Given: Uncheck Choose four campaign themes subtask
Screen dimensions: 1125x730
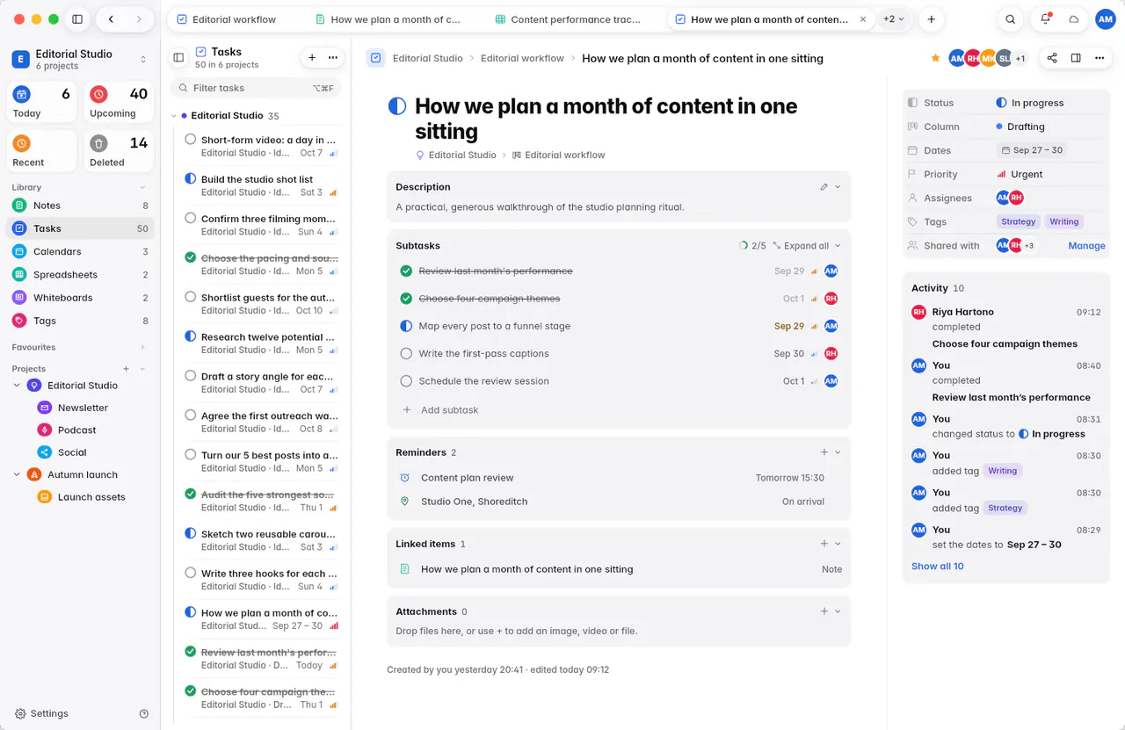Looking at the screenshot, I should point(406,299).
